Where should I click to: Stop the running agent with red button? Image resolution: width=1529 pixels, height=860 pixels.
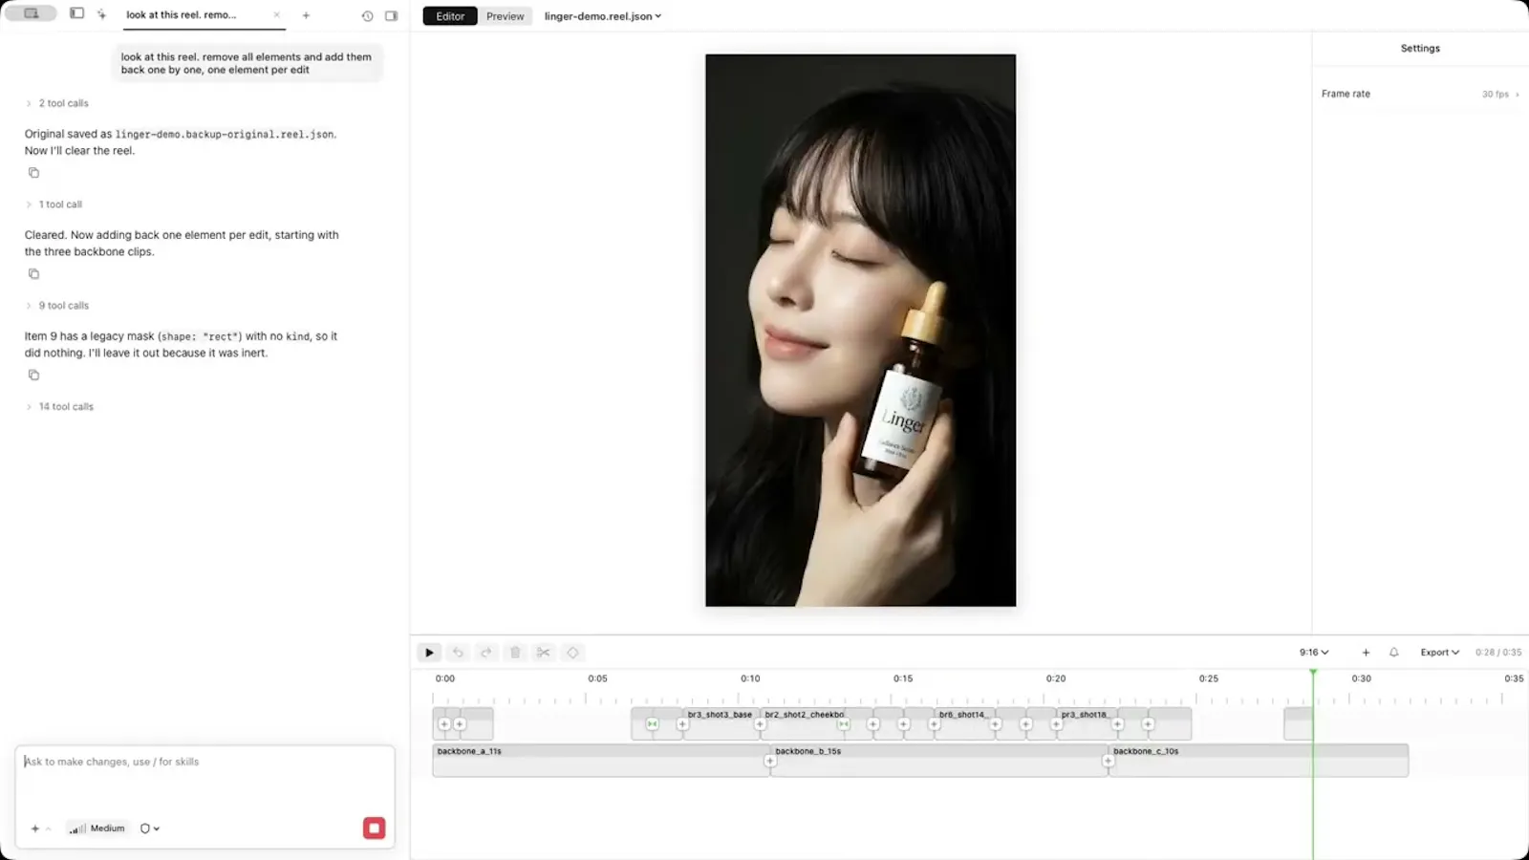[x=374, y=828]
